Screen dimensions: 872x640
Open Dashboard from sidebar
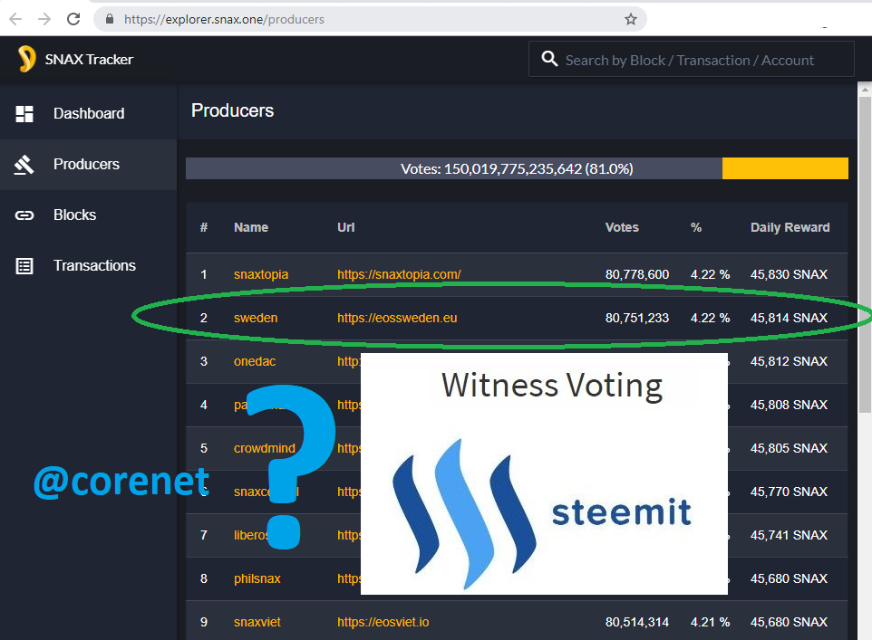point(89,114)
